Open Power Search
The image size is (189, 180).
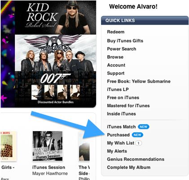pos(122,49)
